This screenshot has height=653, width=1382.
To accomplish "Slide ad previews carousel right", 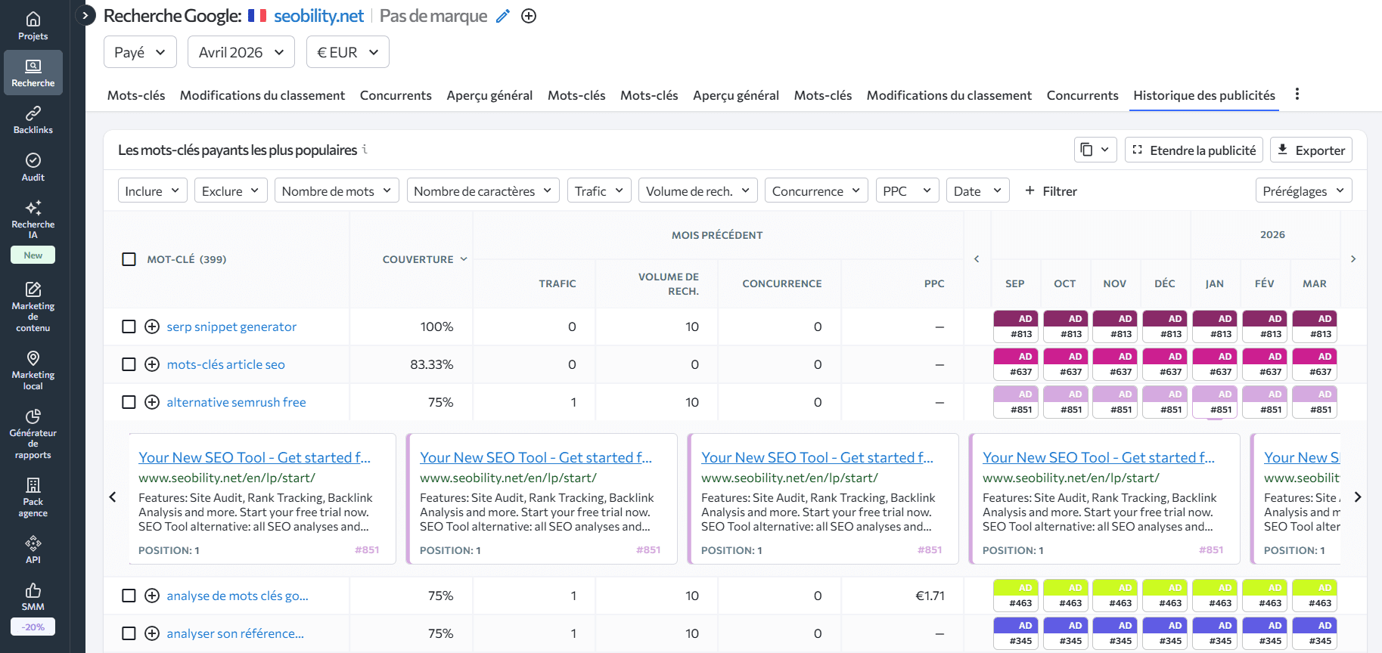I will tap(1358, 497).
